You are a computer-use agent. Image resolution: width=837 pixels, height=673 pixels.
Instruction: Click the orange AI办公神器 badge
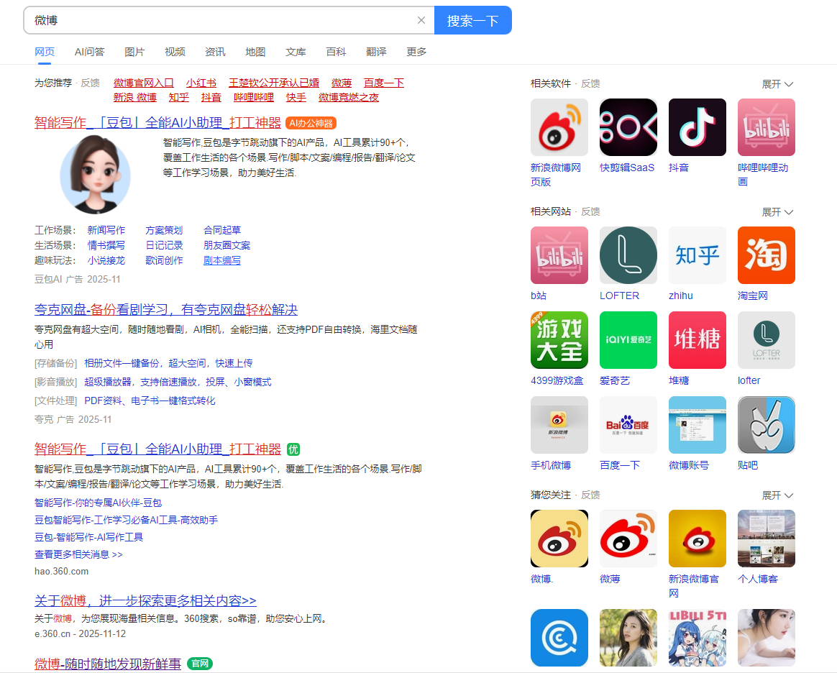[311, 123]
